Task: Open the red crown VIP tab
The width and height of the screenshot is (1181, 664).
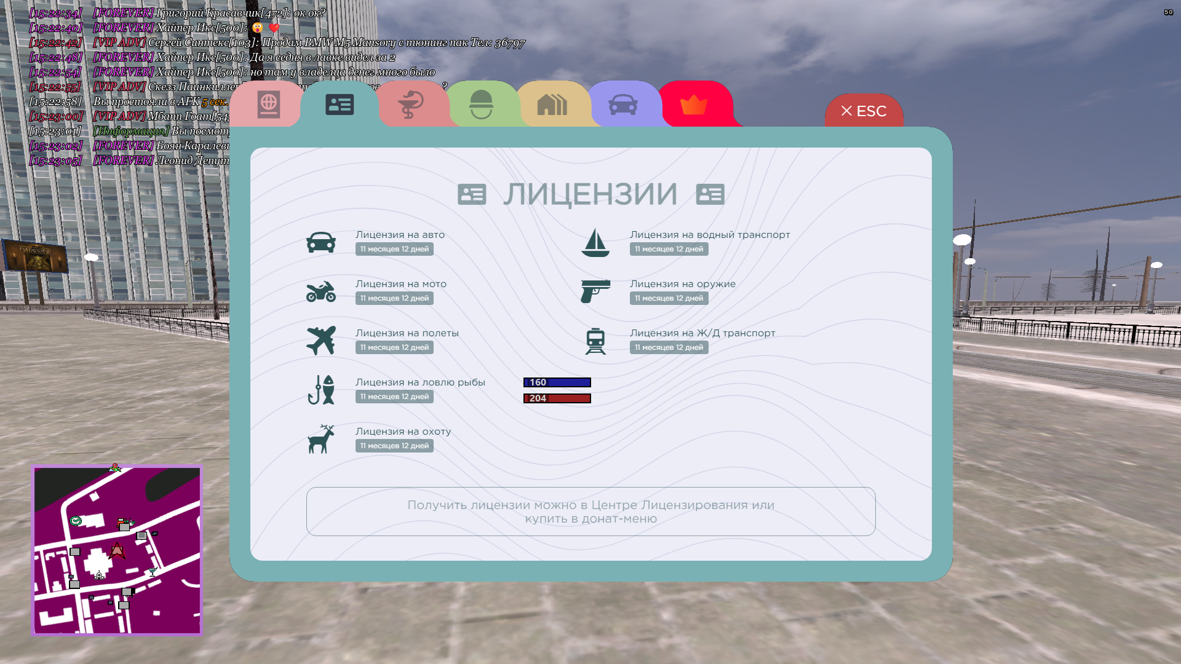Action: pos(694,105)
